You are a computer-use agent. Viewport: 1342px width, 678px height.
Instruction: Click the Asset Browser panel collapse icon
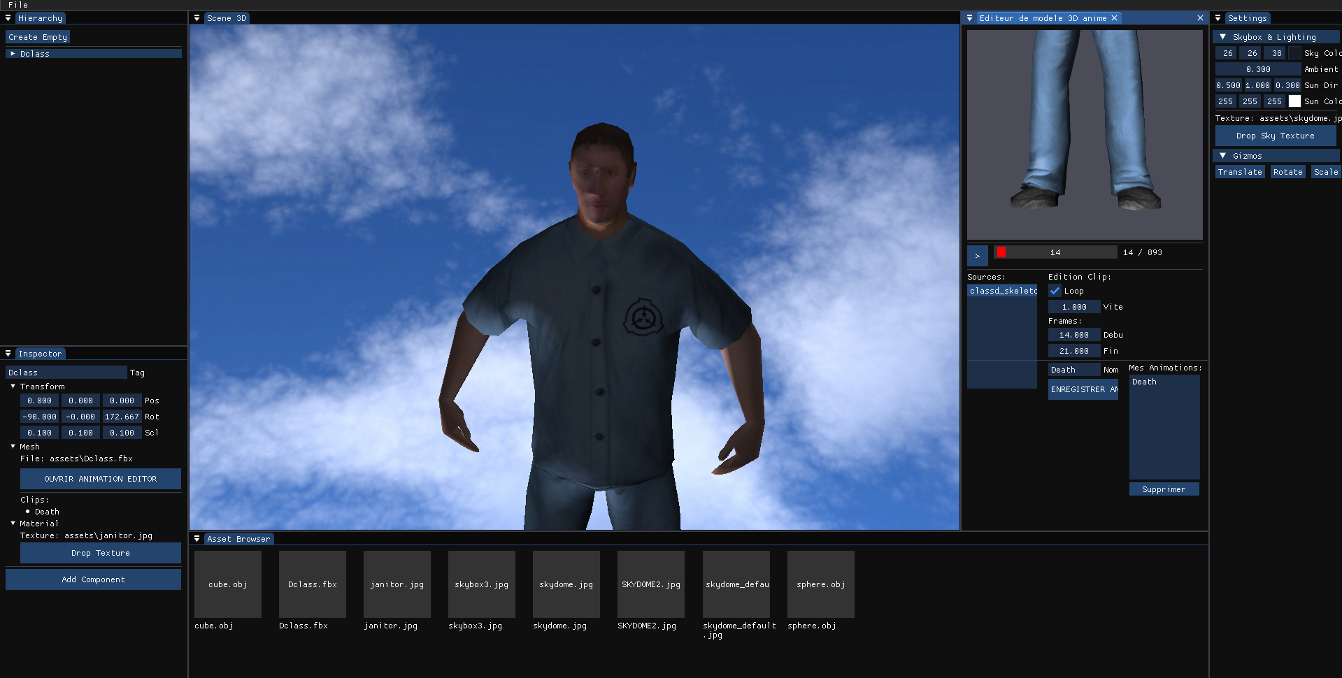[x=198, y=538]
